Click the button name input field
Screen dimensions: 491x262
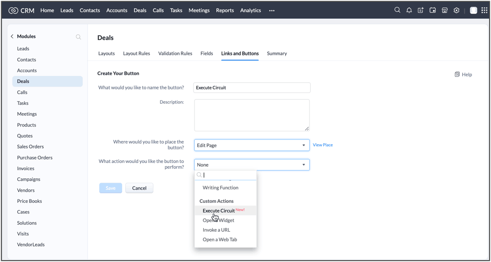coord(252,88)
